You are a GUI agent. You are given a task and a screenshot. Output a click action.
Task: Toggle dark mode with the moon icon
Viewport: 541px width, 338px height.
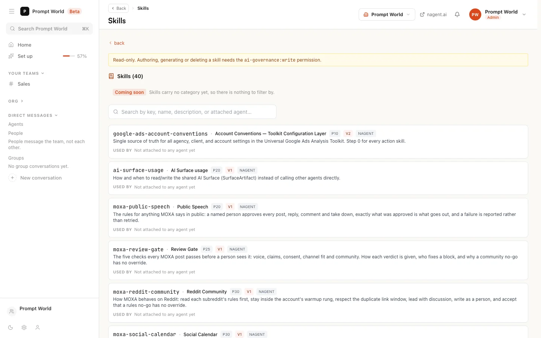coord(11,327)
